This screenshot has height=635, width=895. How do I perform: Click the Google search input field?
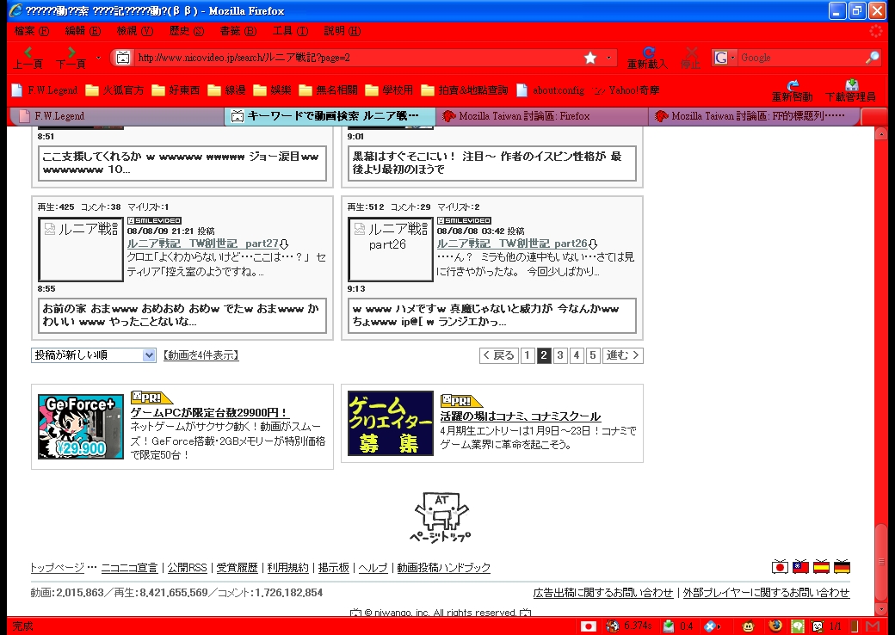800,58
